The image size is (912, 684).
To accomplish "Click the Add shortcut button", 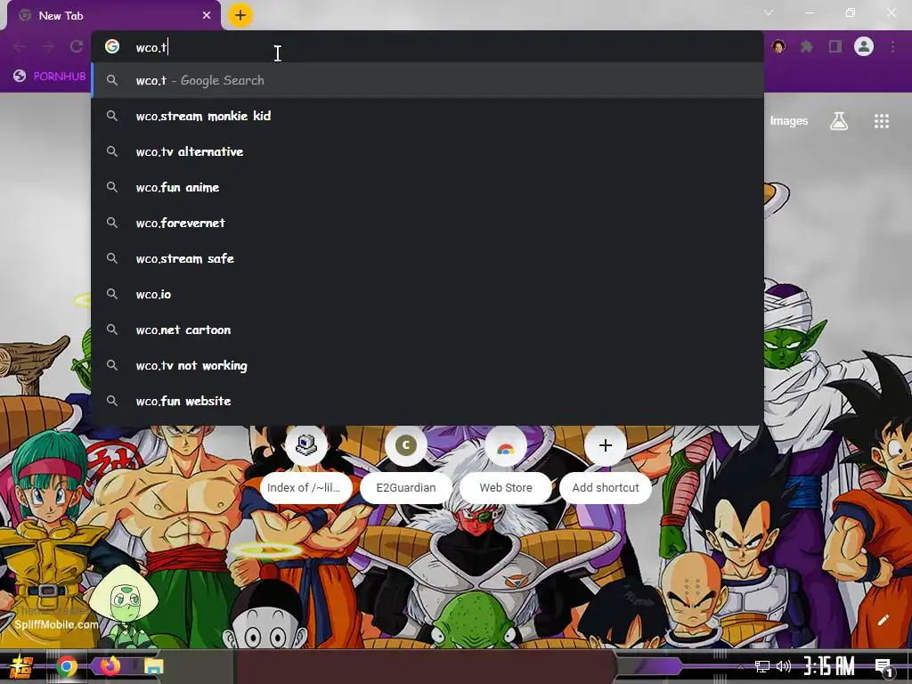I will [606, 465].
